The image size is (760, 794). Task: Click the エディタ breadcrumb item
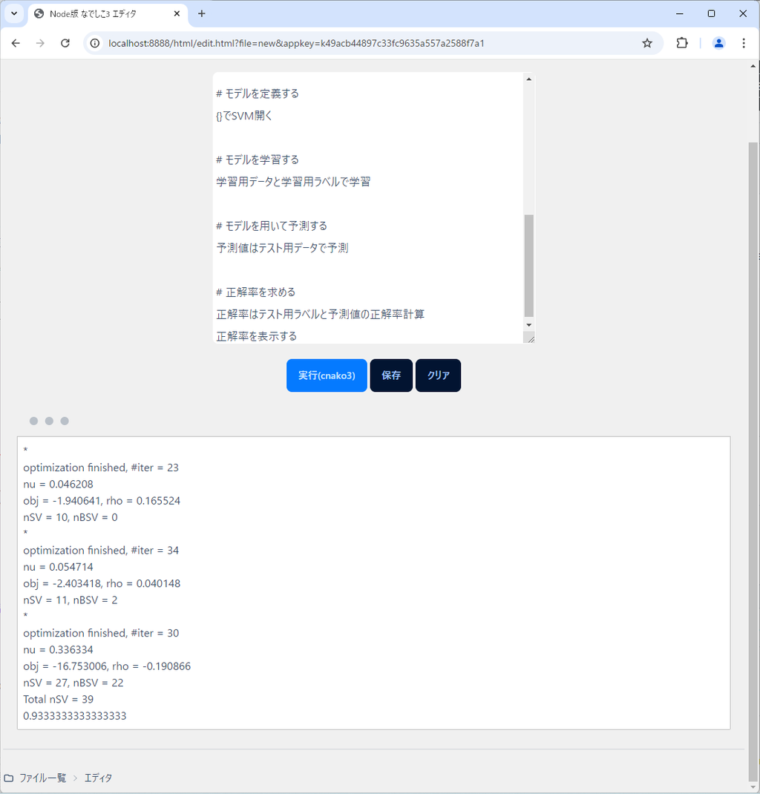[x=98, y=778]
